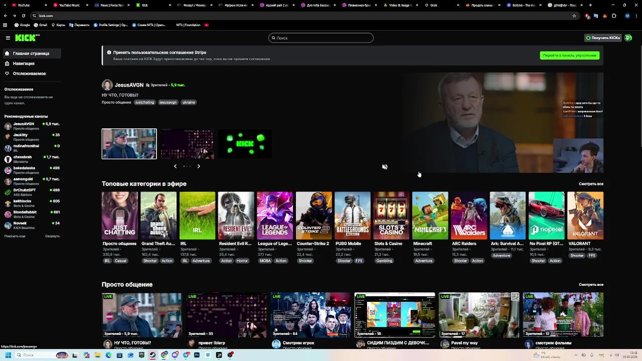
Task: Open BlondeRabbit in recommended channels
Action: click(x=32, y=214)
